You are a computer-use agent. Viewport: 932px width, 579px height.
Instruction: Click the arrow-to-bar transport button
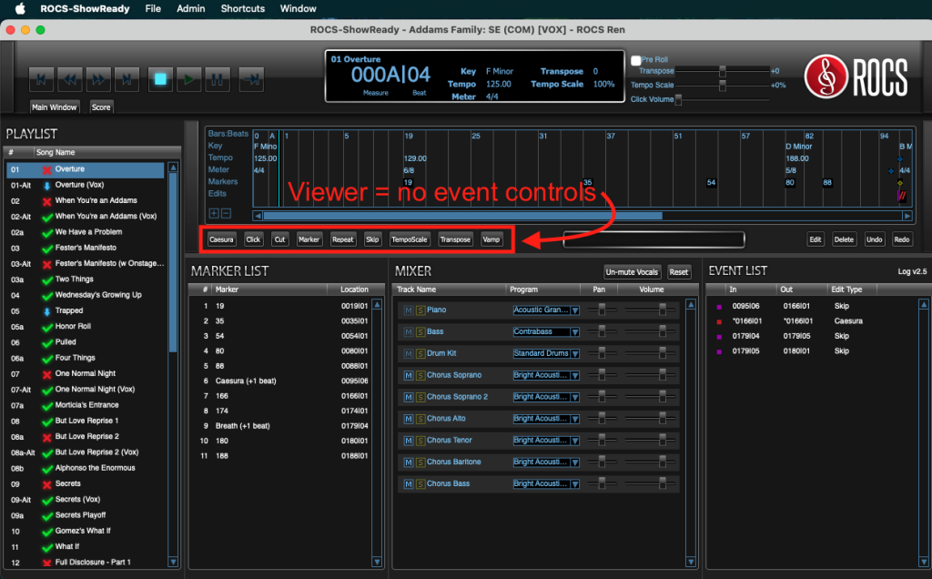click(x=251, y=79)
